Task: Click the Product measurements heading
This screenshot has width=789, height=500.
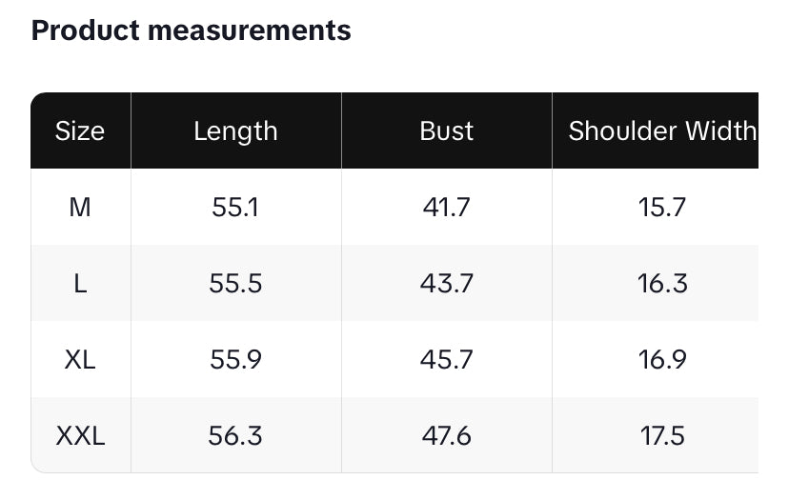Action: click(192, 30)
